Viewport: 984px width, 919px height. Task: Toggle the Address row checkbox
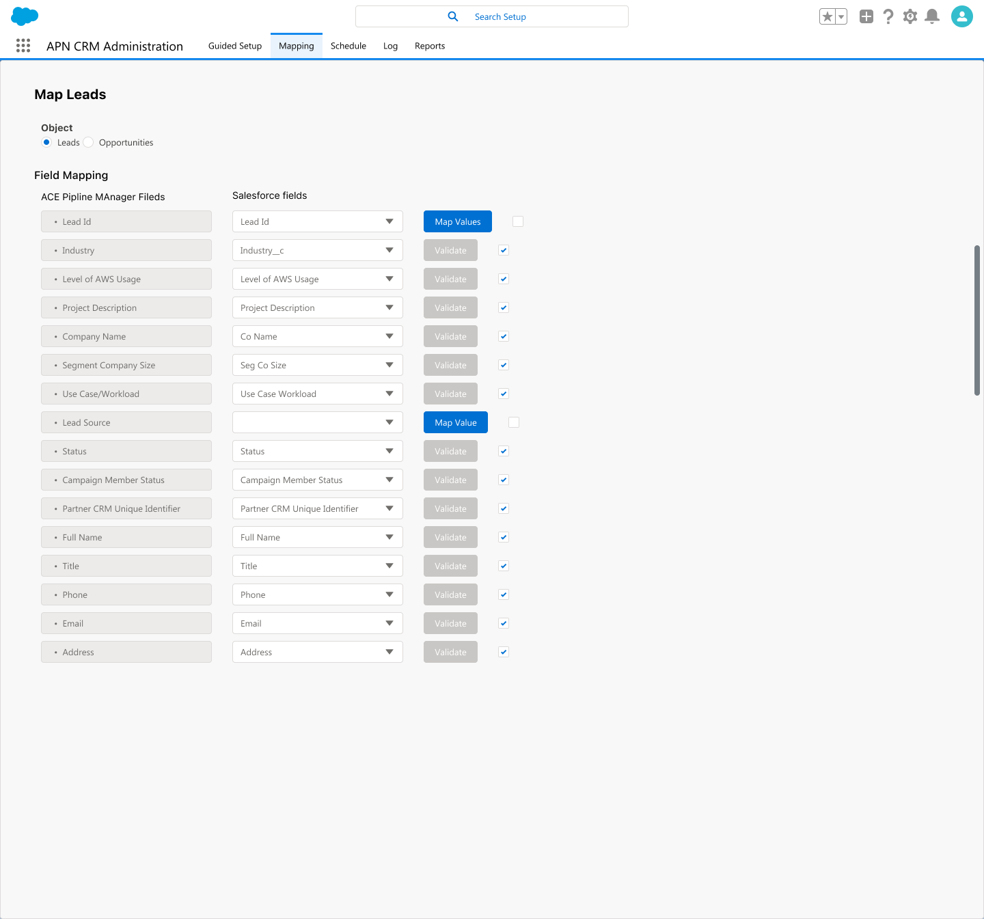(x=504, y=652)
